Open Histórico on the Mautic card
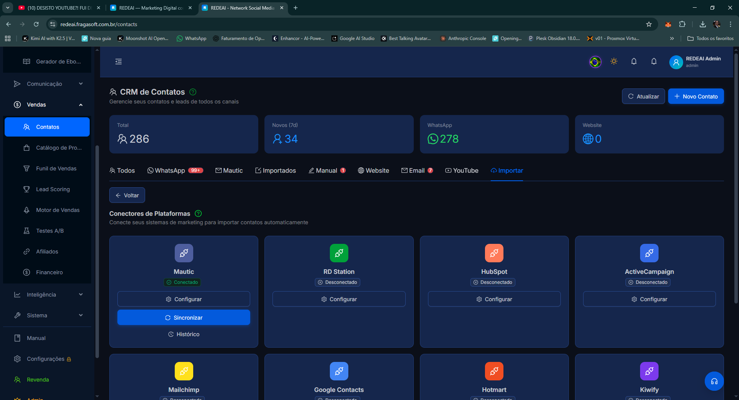The image size is (739, 400). (x=184, y=334)
